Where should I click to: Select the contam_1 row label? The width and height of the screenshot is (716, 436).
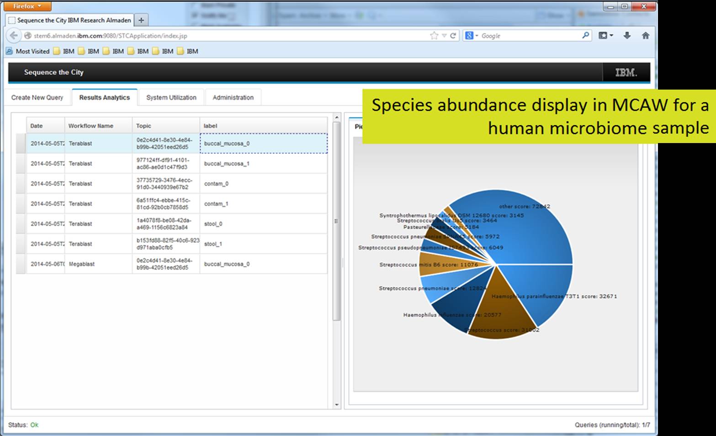(216, 204)
